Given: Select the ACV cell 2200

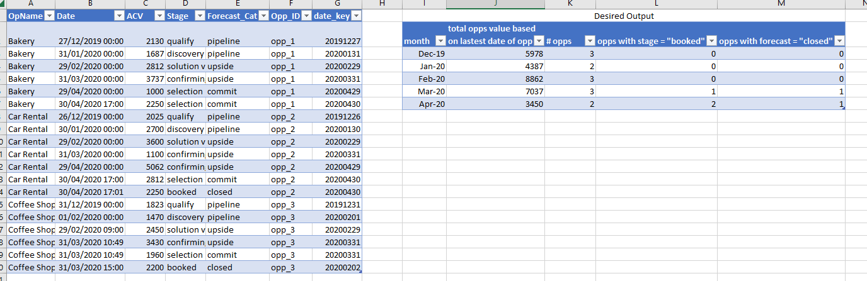Looking at the screenshot, I should (x=145, y=267).
